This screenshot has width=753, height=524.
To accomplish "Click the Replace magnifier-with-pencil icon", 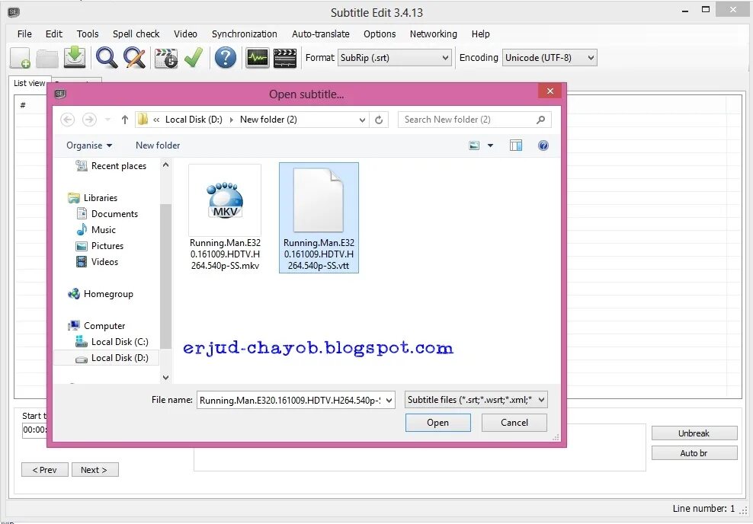I will pos(134,58).
